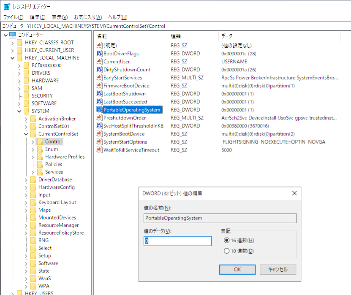
Task: Click the PreshutdownOrder value icon
Action: [99, 118]
